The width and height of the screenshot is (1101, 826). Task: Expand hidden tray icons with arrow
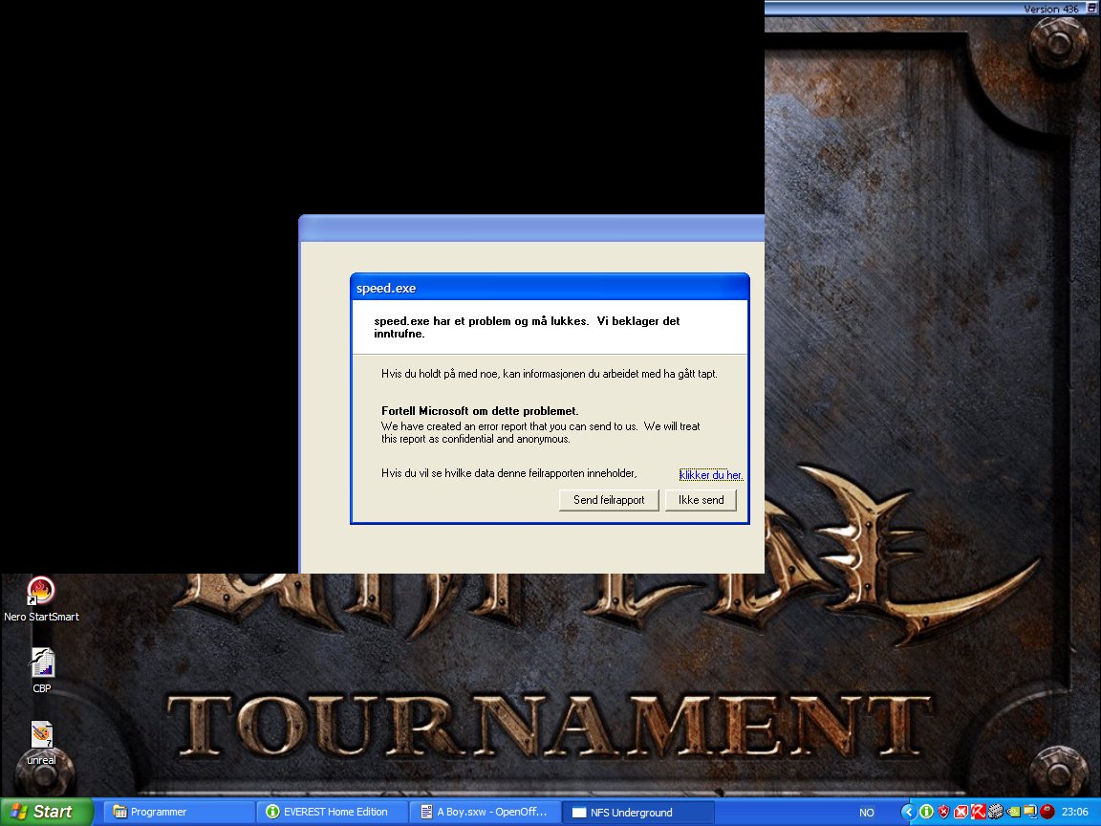click(909, 812)
